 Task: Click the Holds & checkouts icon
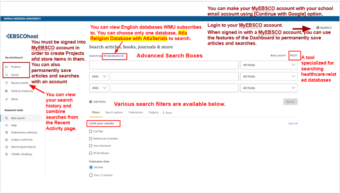click(7, 91)
